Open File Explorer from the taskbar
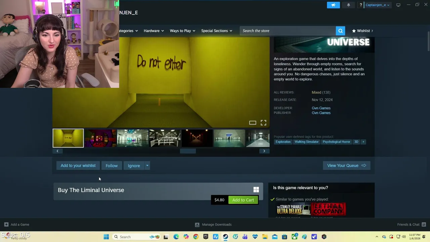430x242 pixels. 265,237
